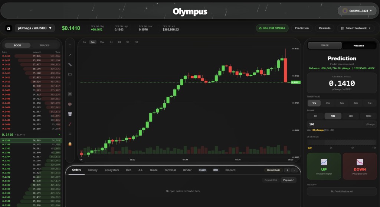This screenshot has height=207, width=380.
Task: Open the IRO tab
Action: click(x=216, y=170)
